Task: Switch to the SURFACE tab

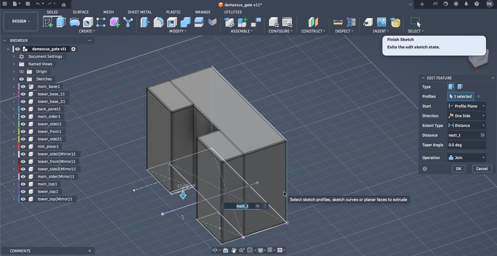Action: (x=81, y=12)
